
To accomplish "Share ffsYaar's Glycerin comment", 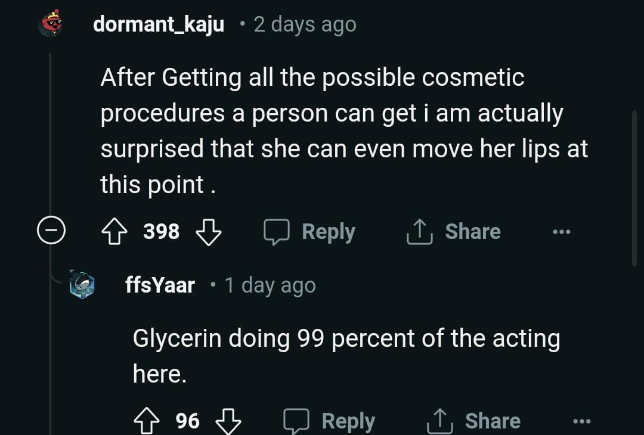I will click(x=473, y=421).
